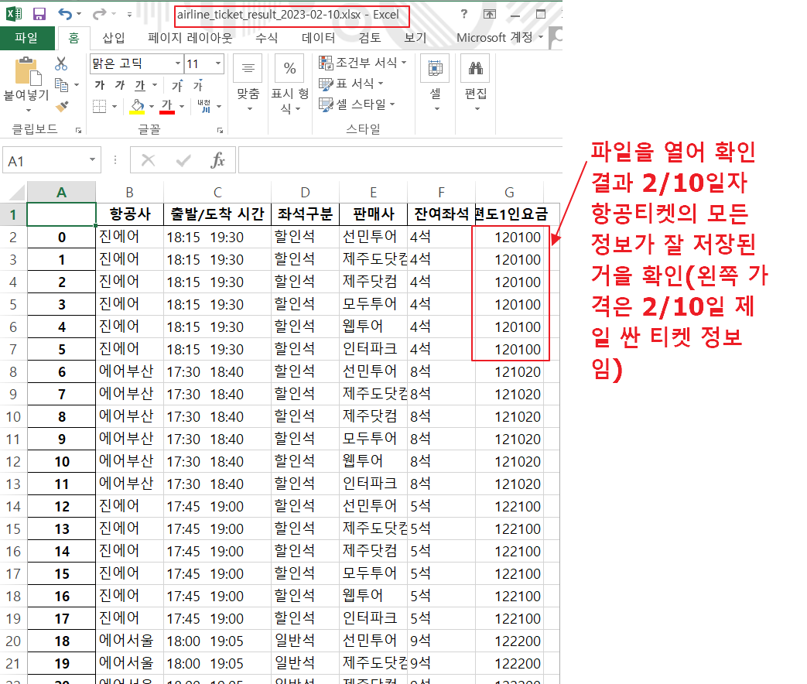Screen dimensions: 807x684
Task: Select the 판매사 header cell
Action: [373, 214]
